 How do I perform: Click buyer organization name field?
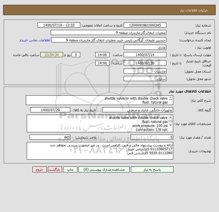pyautogui.click(x=108, y=32)
